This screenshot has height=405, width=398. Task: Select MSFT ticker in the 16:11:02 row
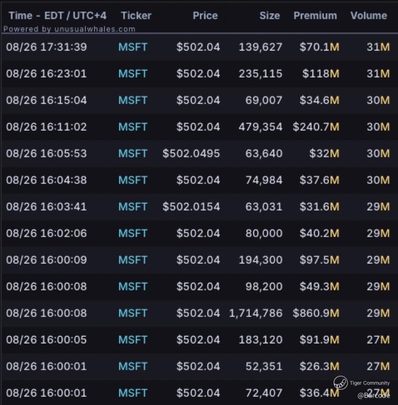pos(133,127)
